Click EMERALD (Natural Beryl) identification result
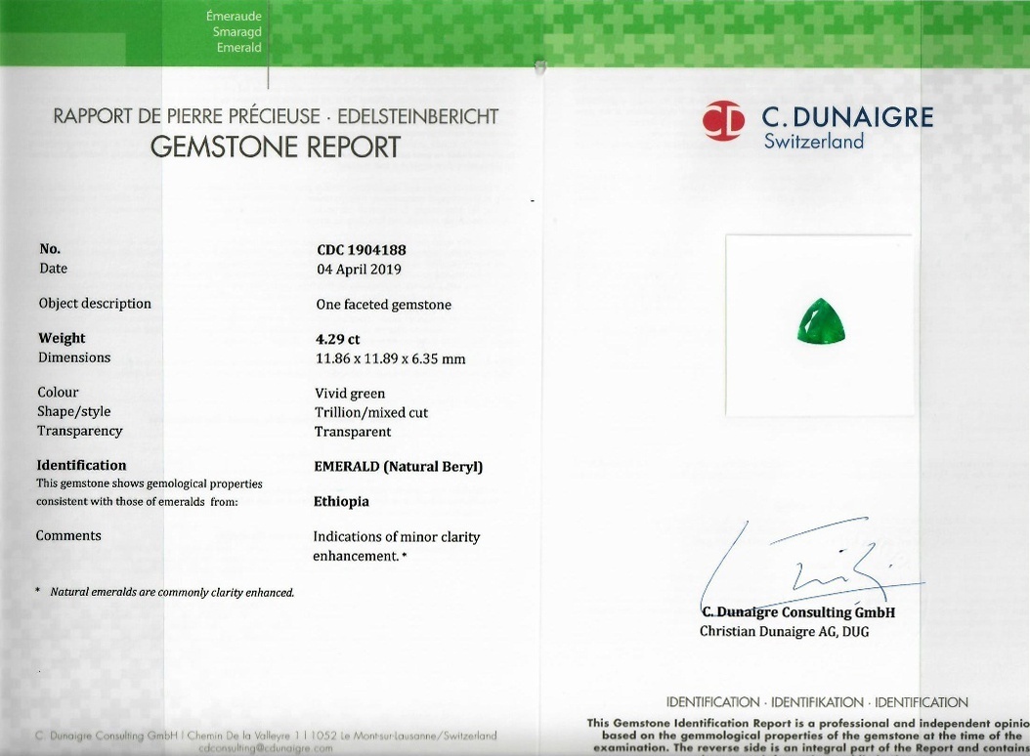 click(398, 467)
